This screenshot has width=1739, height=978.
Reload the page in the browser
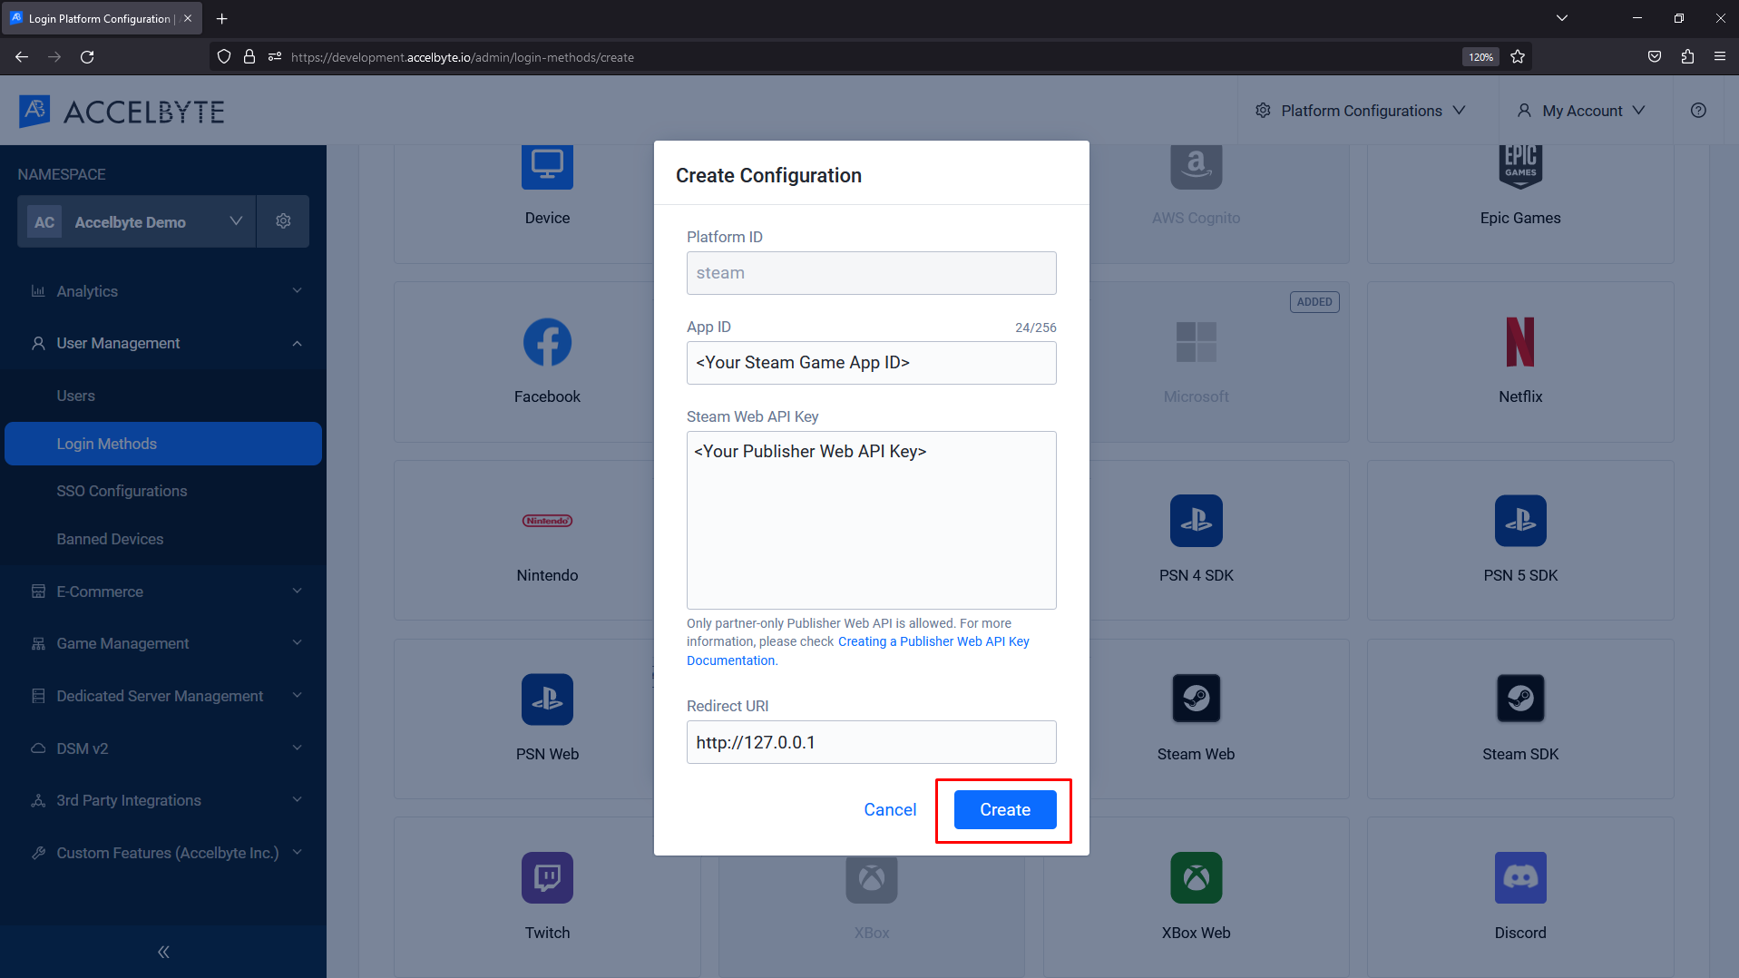tap(87, 57)
